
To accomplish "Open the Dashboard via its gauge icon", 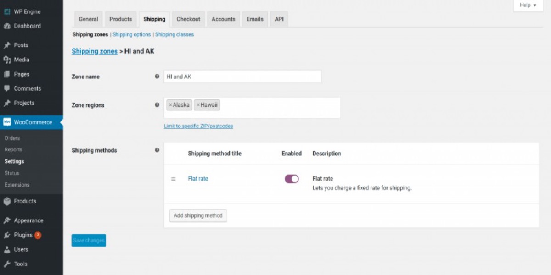I will pyautogui.click(x=7, y=26).
